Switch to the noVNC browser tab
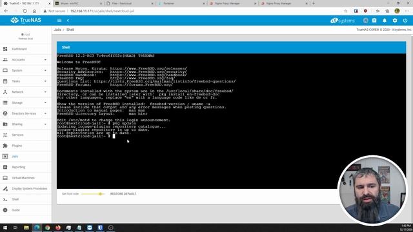This screenshot has width=413, height=232. click(x=78, y=3)
